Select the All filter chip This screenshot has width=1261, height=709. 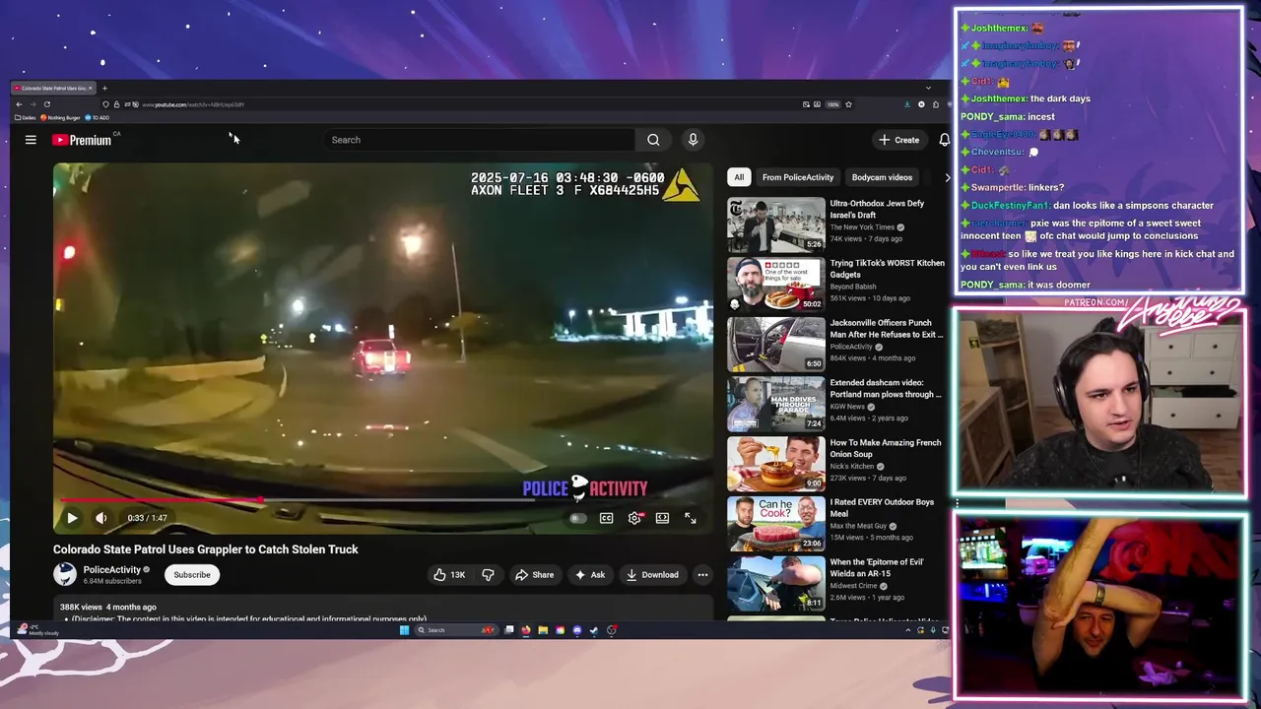739,177
